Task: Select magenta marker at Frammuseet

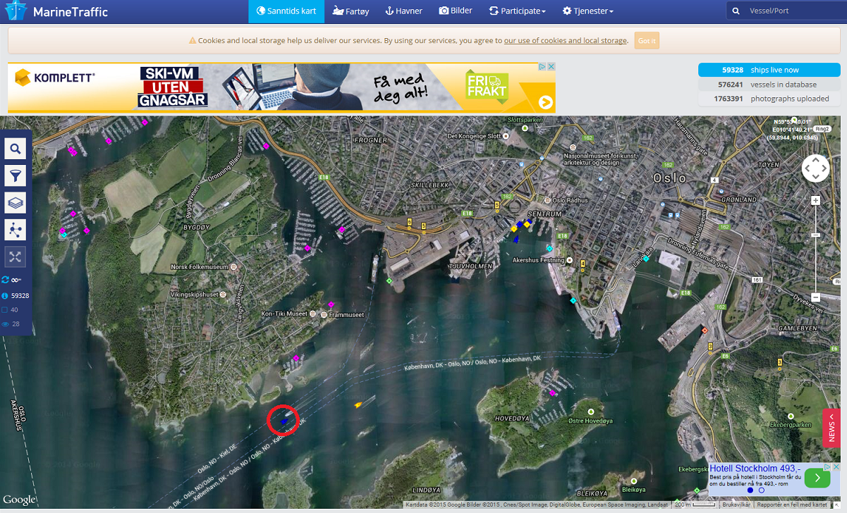Action: (331, 305)
